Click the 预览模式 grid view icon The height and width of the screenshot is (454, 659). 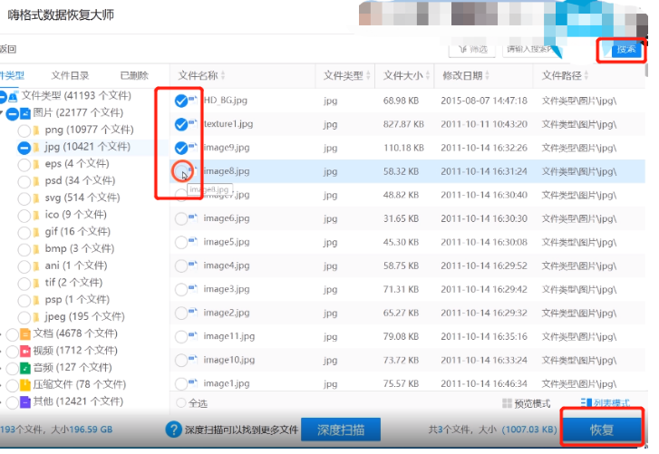tap(507, 403)
